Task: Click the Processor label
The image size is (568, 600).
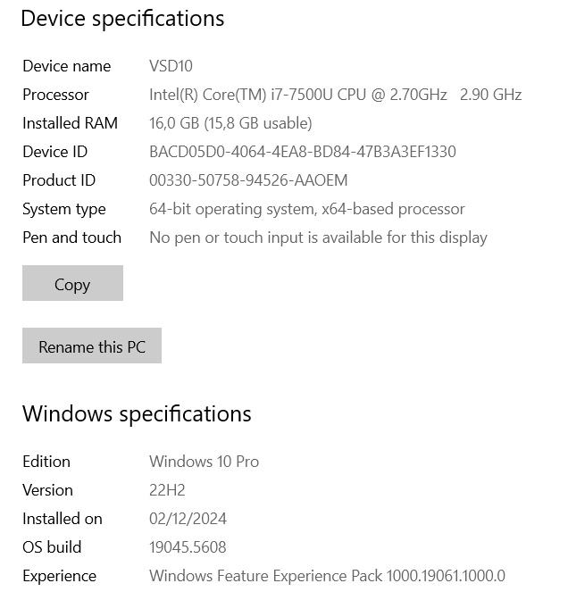Action: pyautogui.click(x=55, y=95)
